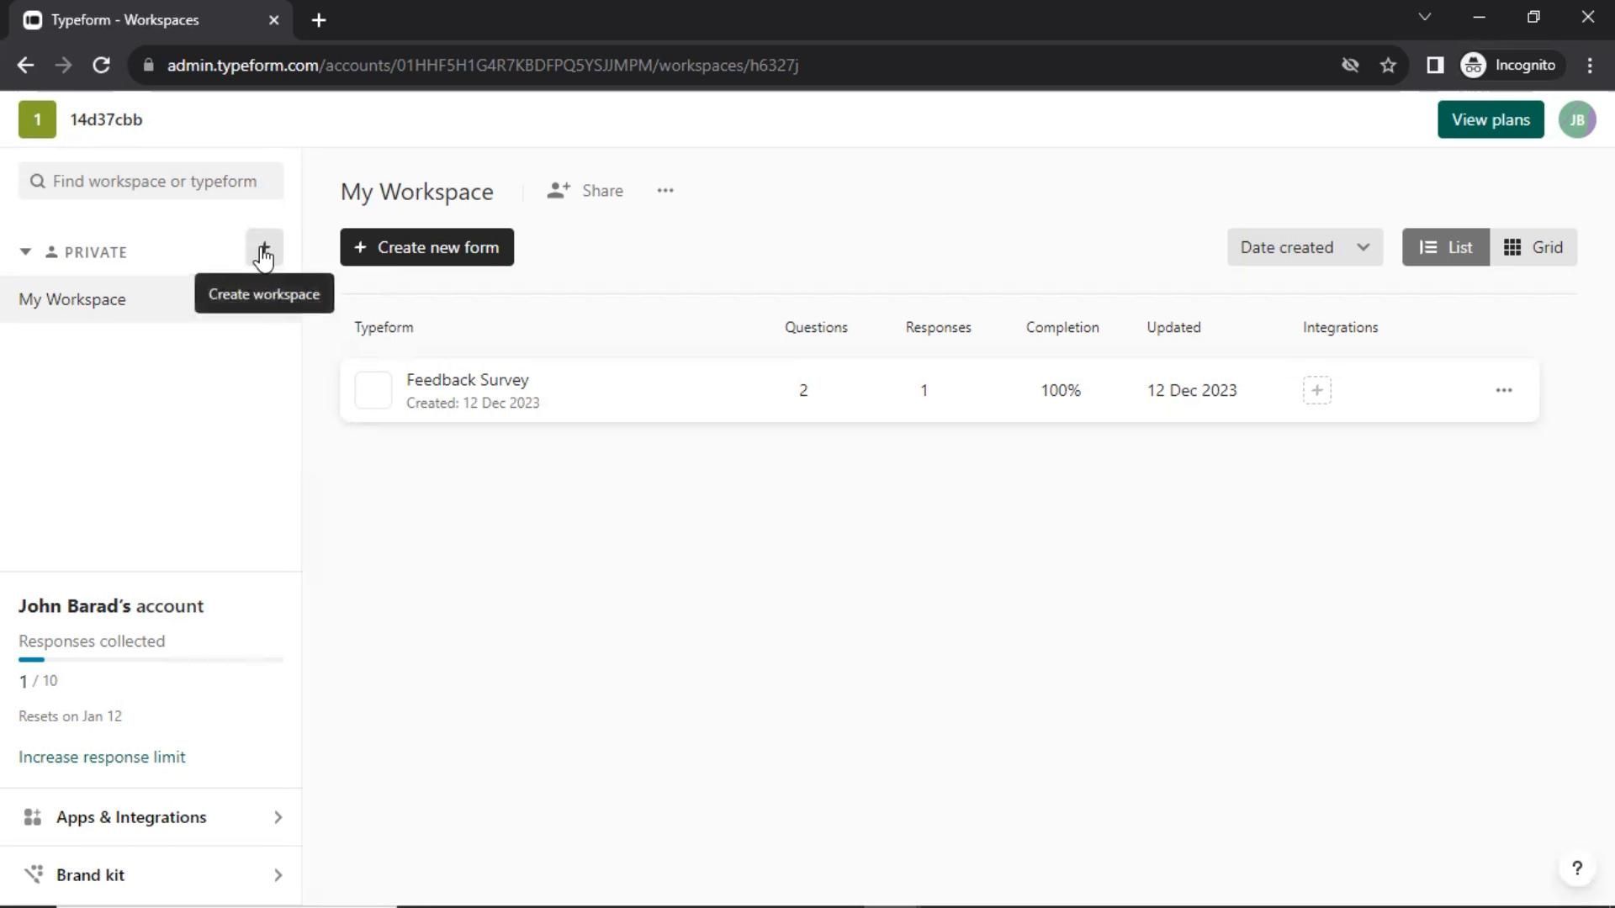Open the Feedback Survey row options menu
This screenshot has width=1615, height=908.
click(1503, 391)
